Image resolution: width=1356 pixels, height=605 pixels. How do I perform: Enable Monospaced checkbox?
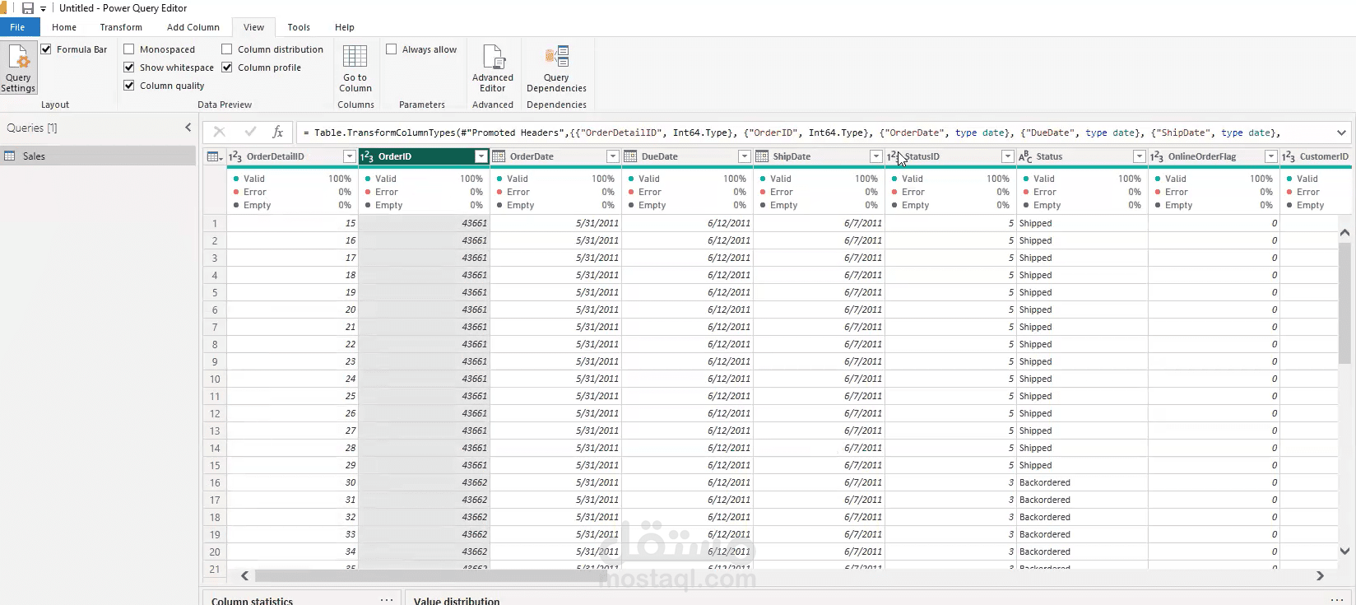[x=129, y=49]
